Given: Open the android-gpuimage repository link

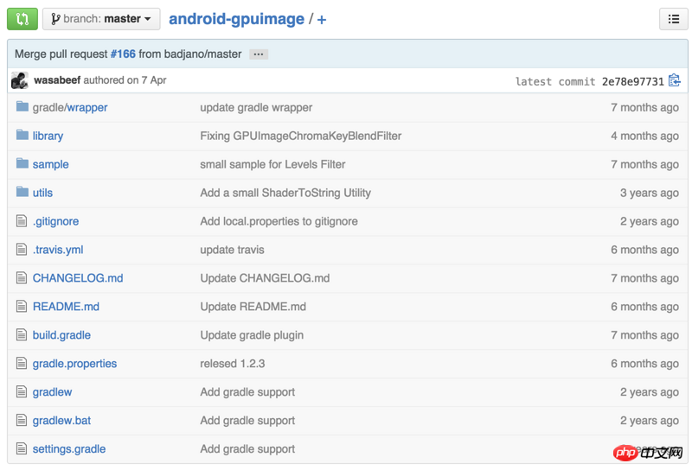Looking at the screenshot, I should click(236, 18).
